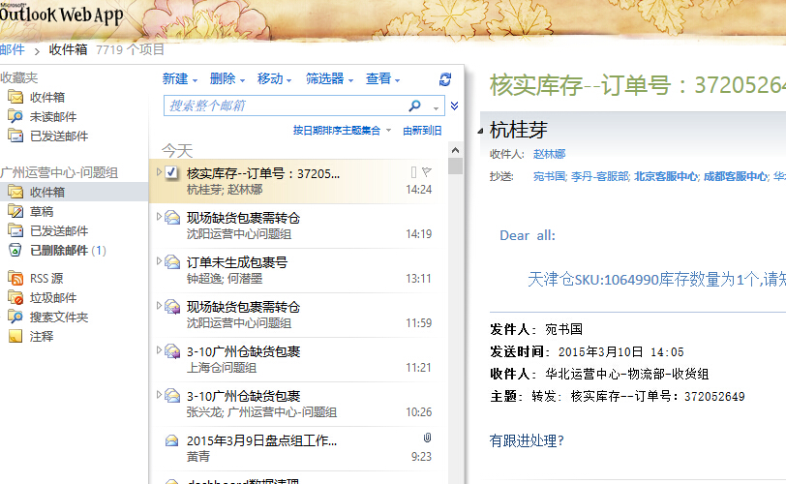Open message from 张兴龙; 广州运营中心-问题组
Image resolution: width=786 pixels, height=484 pixels.
(298, 405)
